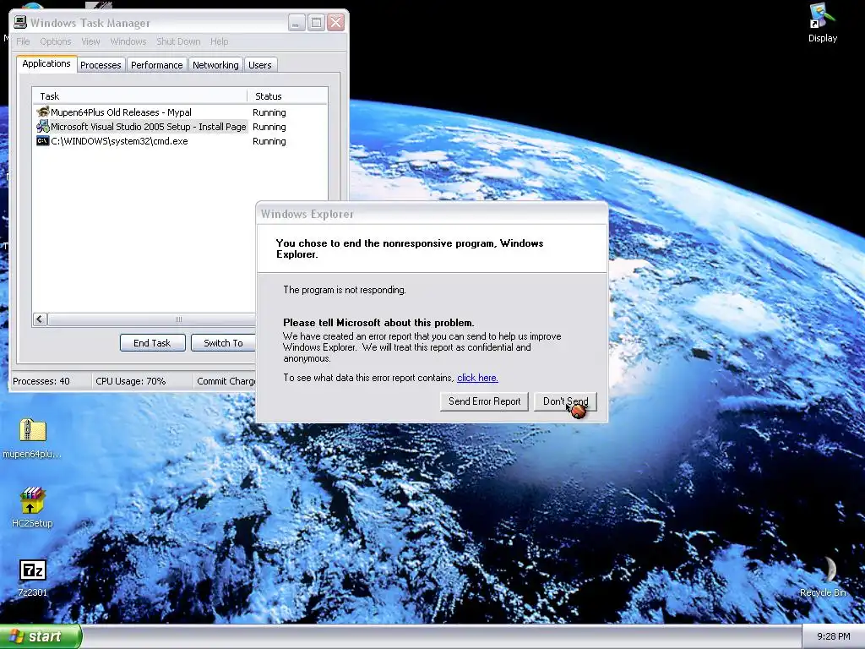Click the Mupen64Plus Old Releases task icon
Screen dimensions: 865x649
coord(42,112)
